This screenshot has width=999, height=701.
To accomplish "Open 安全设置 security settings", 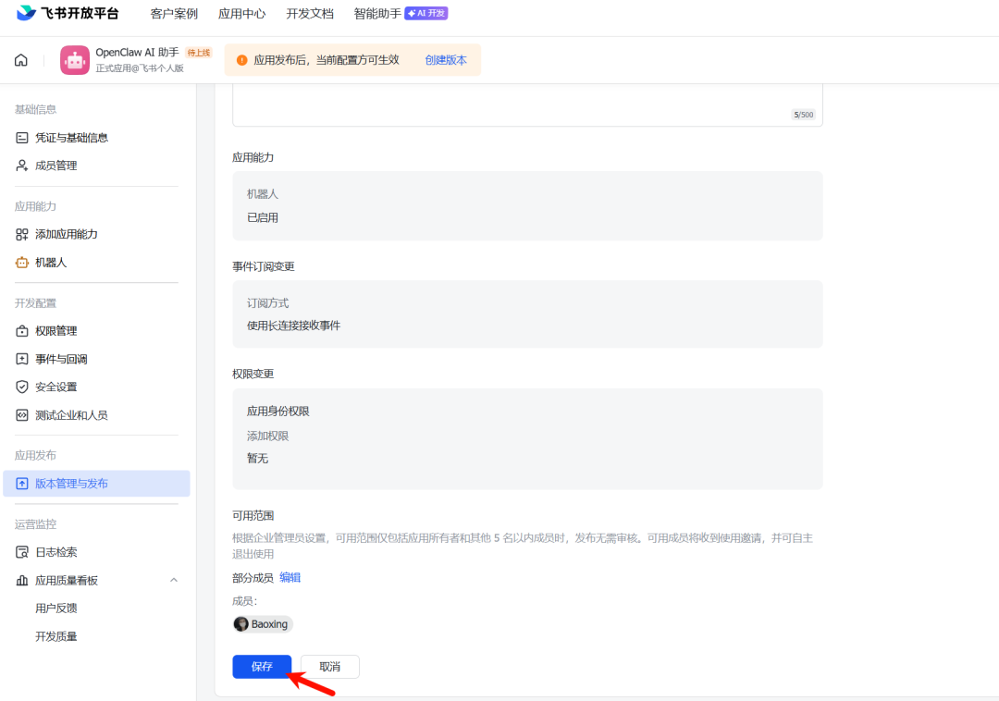I will 20,386.
